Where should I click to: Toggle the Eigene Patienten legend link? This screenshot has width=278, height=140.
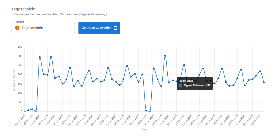coord(92,14)
